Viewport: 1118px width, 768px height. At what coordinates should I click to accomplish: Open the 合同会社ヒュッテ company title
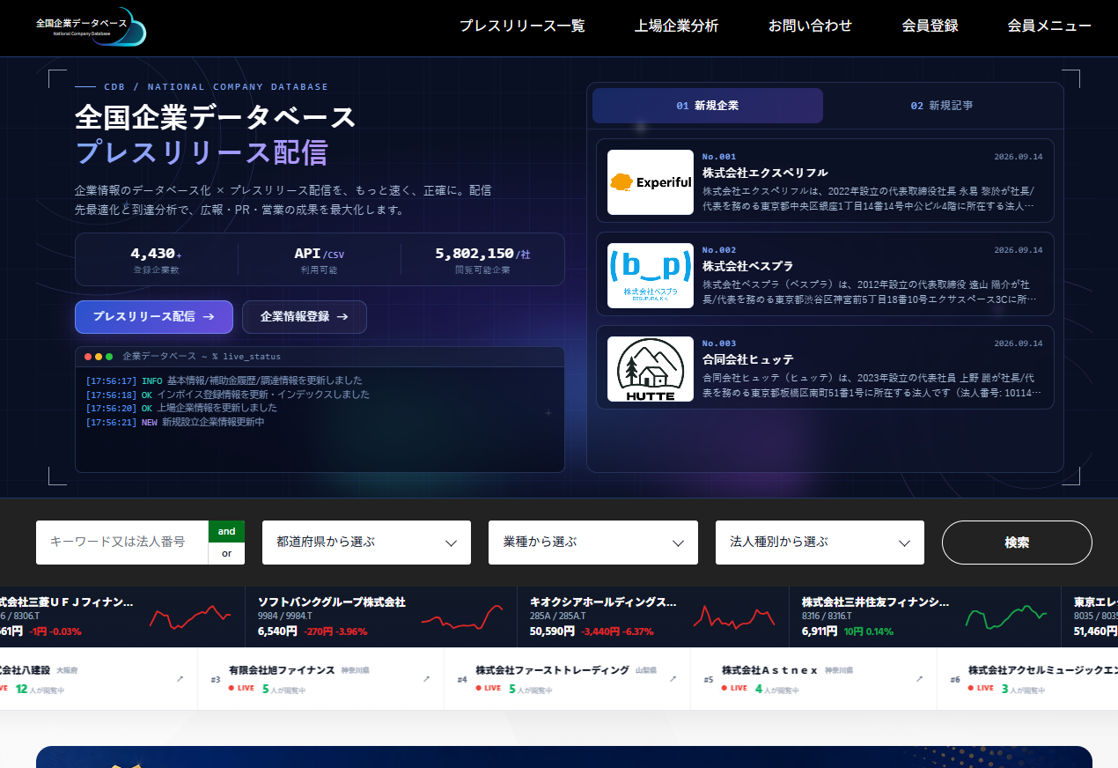point(747,359)
